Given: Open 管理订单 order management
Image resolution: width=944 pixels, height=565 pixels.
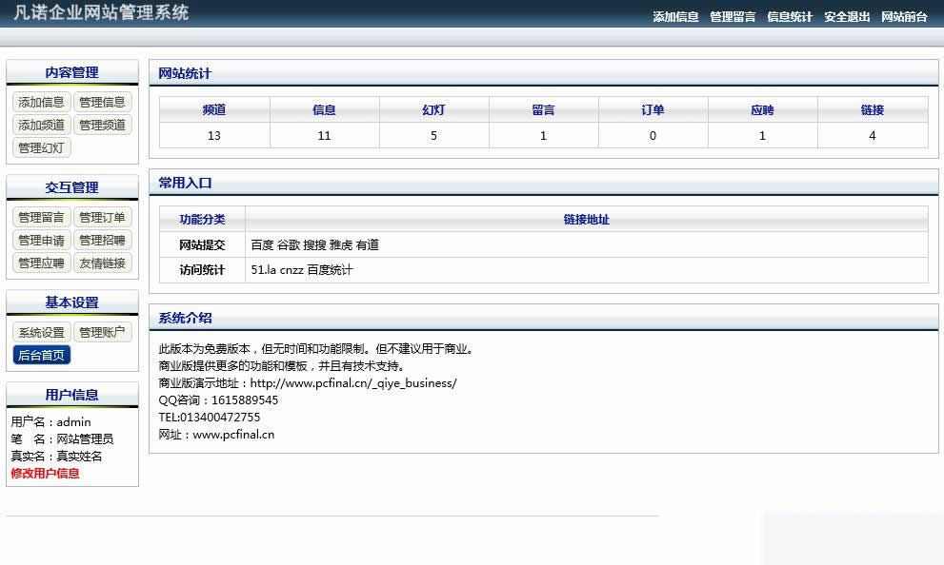Looking at the screenshot, I should (103, 217).
